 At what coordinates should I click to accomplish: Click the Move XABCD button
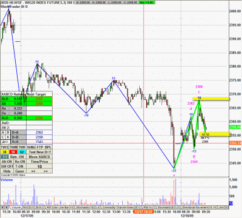pos(39,157)
